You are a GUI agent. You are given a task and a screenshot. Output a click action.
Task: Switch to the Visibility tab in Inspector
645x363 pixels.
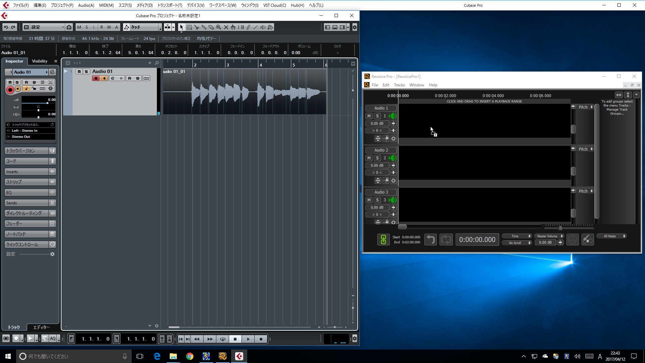40,61
